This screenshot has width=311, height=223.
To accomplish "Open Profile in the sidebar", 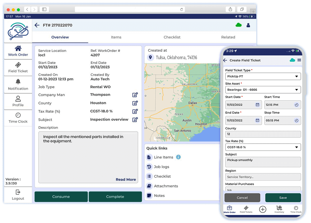I will [x=18, y=101].
